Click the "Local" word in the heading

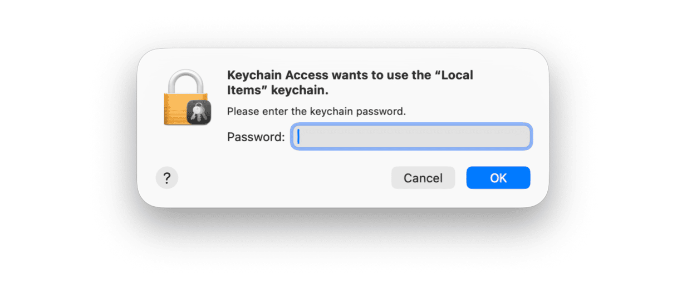pyautogui.click(x=457, y=76)
